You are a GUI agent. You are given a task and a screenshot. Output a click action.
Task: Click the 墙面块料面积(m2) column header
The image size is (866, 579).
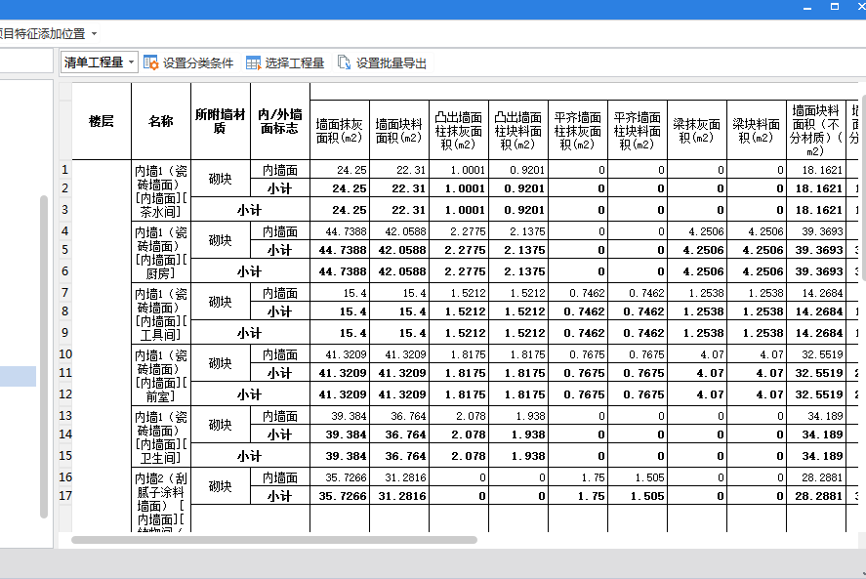pos(399,131)
